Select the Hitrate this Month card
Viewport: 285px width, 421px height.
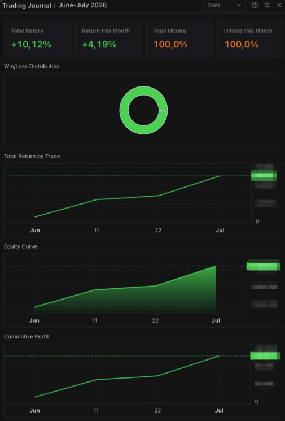click(250, 38)
